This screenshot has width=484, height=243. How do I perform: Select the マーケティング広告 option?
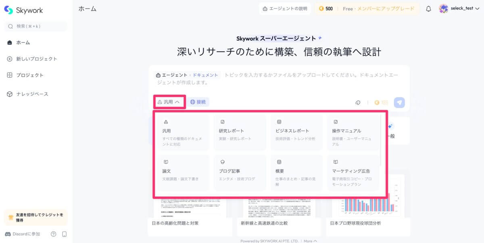coord(353,173)
